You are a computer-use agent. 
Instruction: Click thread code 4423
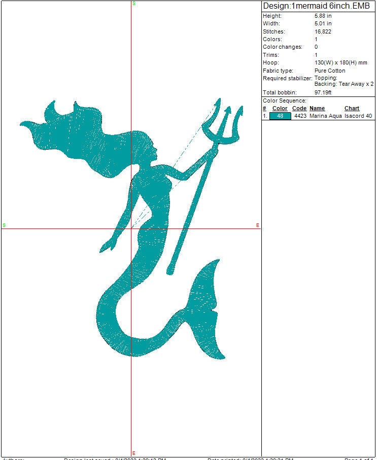click(300, 116)
